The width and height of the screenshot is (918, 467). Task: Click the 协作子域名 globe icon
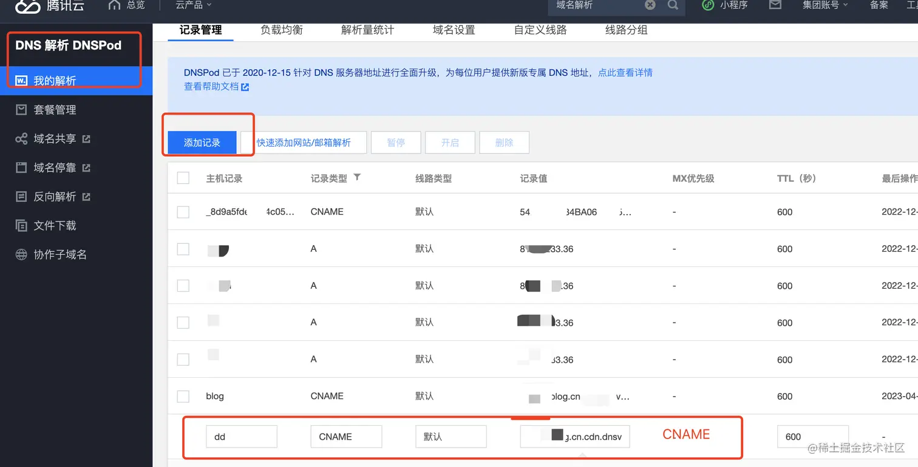click(x=21, y=255)
